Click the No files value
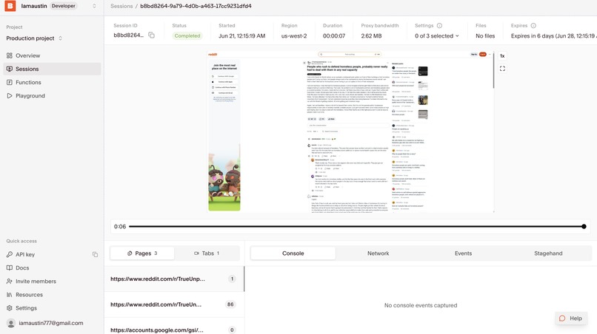The height and width of the screenshot is (334, 597). 485,35
